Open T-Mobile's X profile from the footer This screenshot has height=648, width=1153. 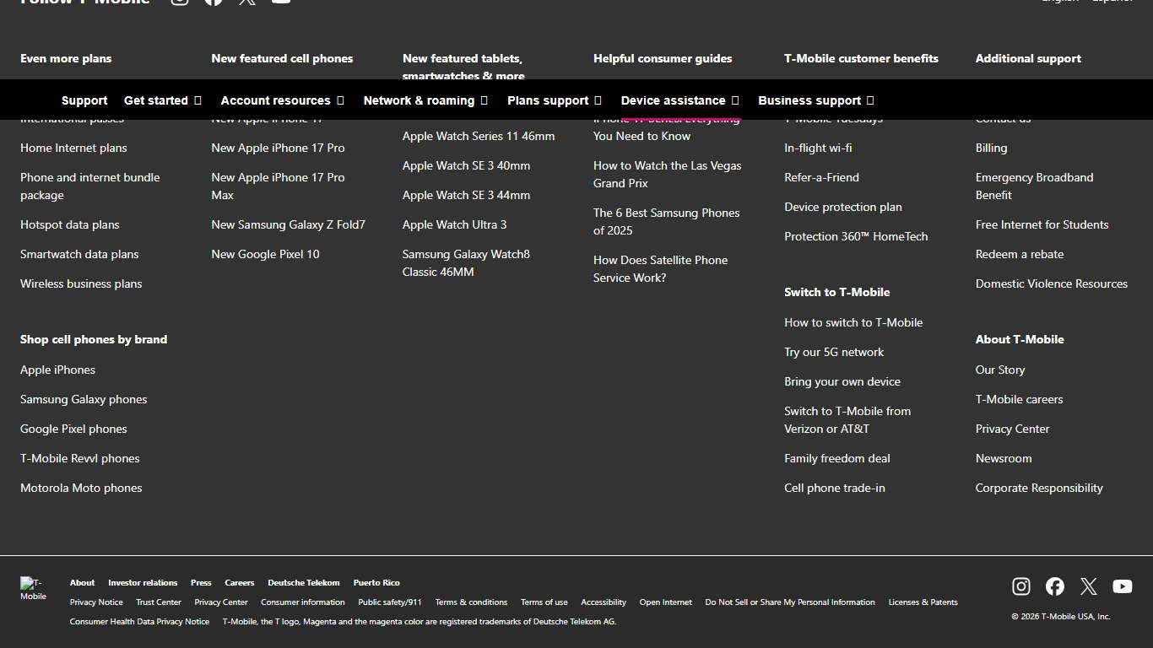pyautogui.click(x=1088, y=586)
